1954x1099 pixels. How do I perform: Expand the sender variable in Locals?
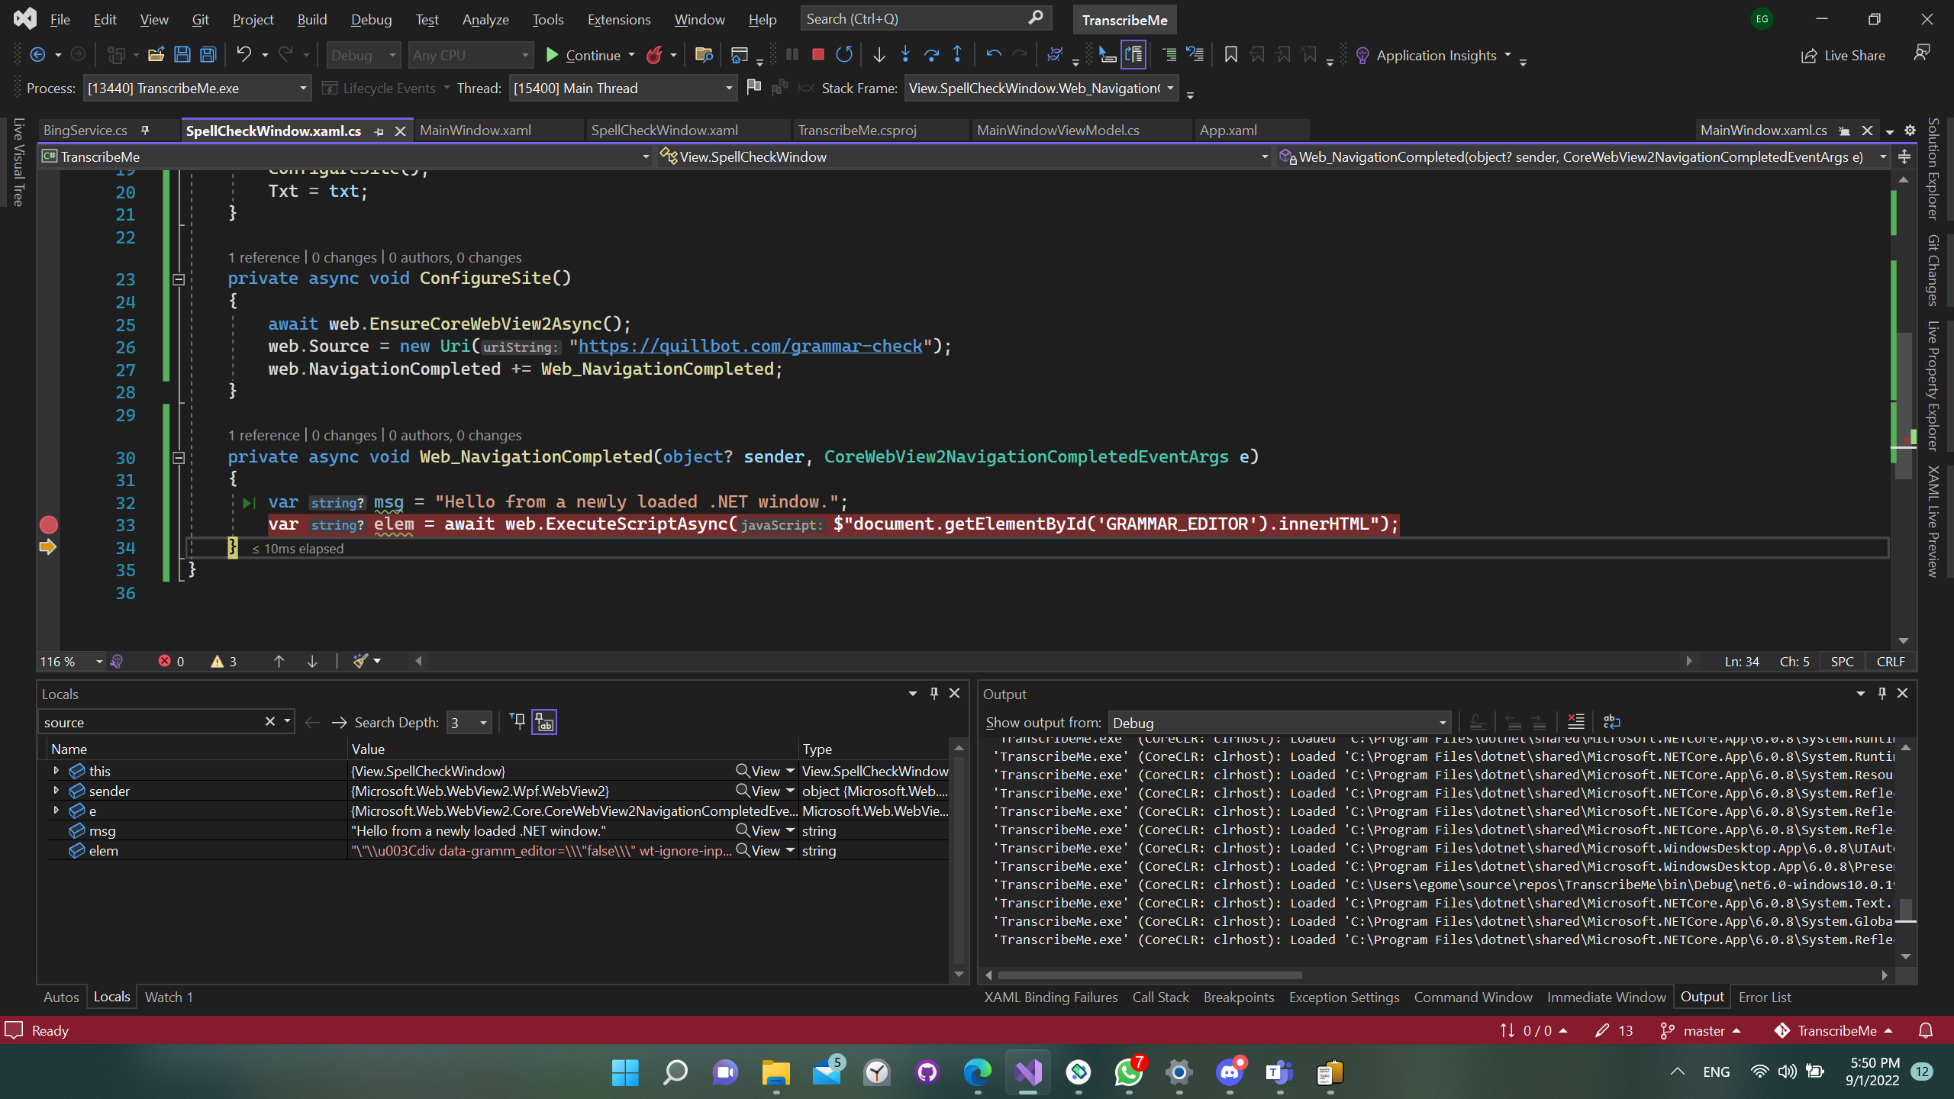(55, 791)
